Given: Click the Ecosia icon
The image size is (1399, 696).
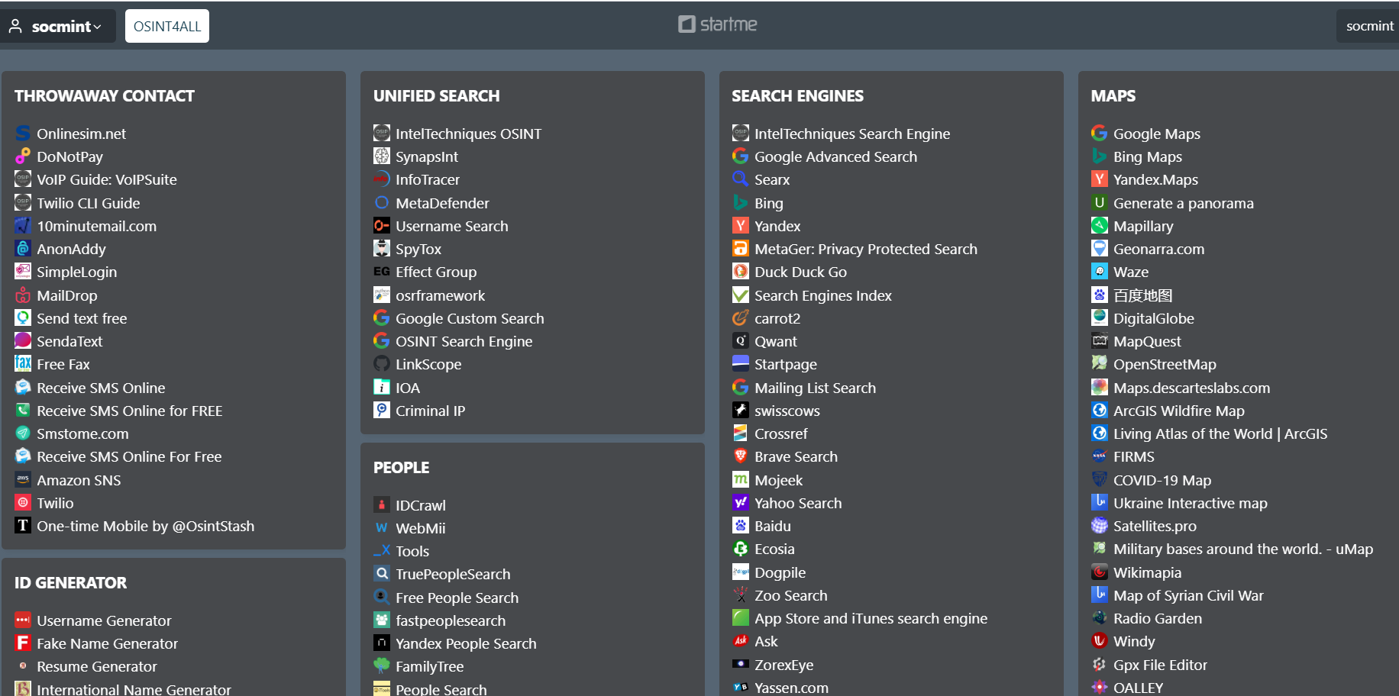Looking at the screenshot, I should coord(741,549).
